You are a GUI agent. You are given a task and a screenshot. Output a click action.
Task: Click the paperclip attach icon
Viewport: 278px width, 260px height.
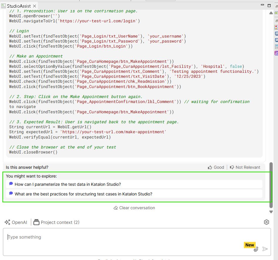point(256,249)
